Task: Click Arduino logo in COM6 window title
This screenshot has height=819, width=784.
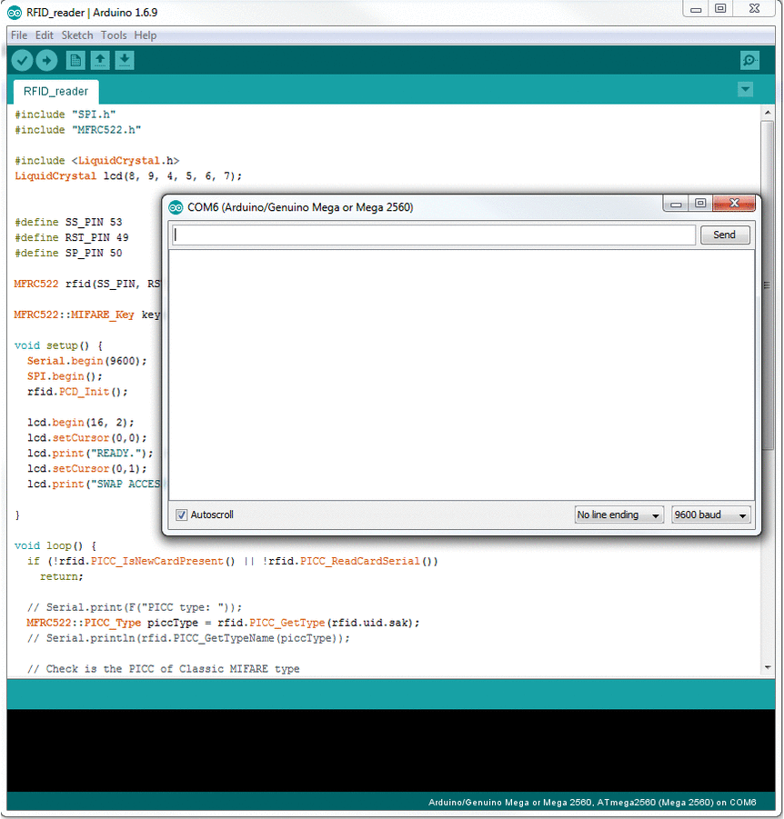Action: click(176, 208)
